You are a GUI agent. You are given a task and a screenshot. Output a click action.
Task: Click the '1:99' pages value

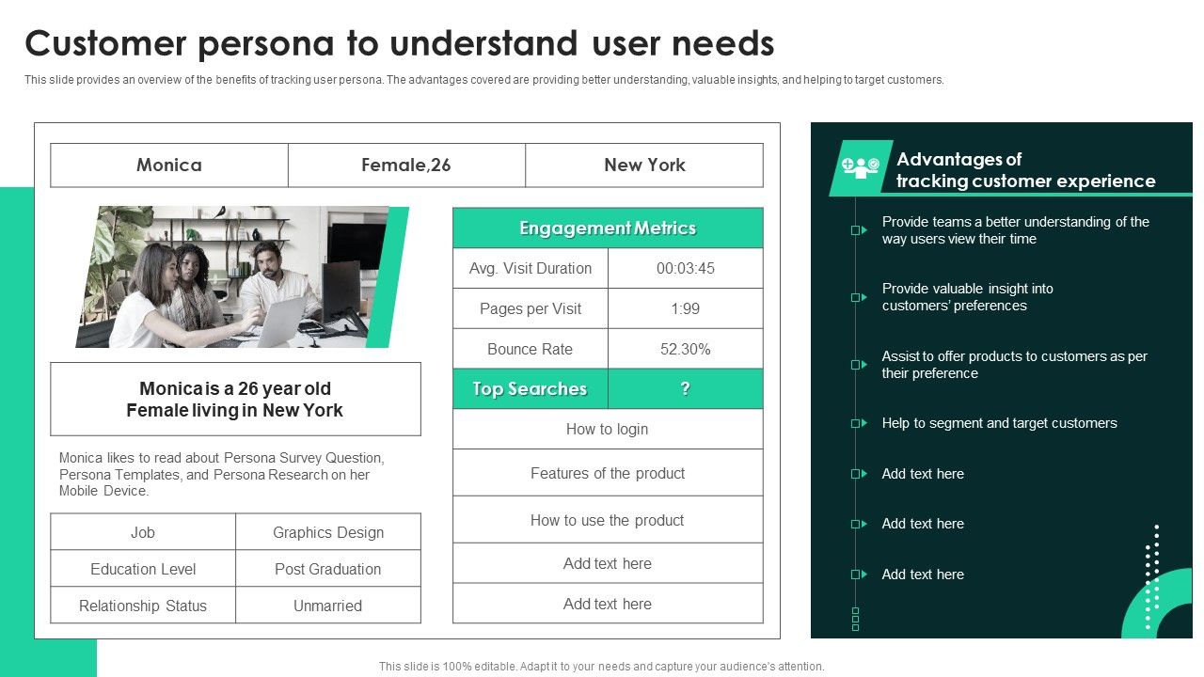[x=686, y=308]
